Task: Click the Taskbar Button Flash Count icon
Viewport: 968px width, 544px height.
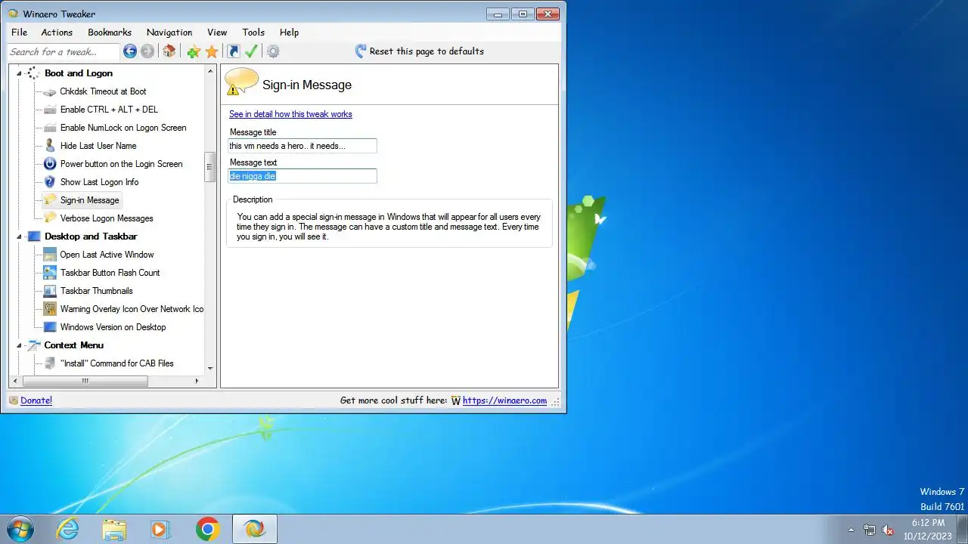Action: [x=50, y=273]
